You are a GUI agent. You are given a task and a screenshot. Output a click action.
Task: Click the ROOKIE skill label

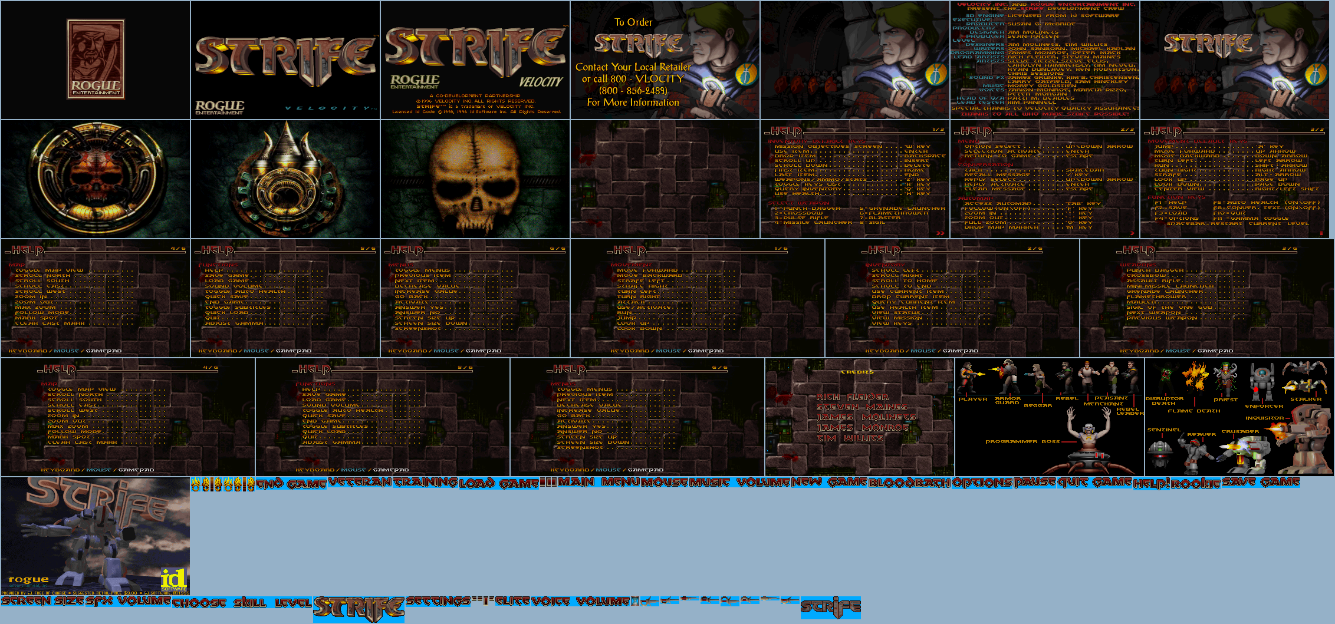click(x=1196, y=484)
